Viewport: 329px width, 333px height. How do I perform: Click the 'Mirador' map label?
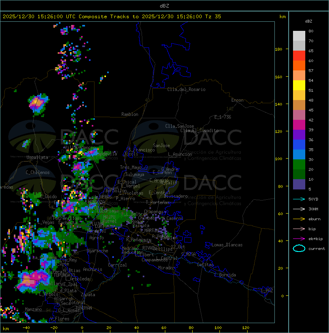tap(167, 268)
